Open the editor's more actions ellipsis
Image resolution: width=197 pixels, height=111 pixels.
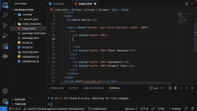click(192, 4)
